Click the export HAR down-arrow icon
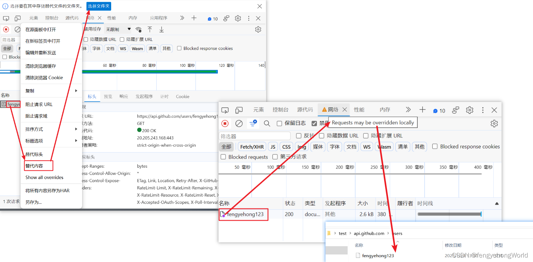Image resolution: width=533 pixels, height=262 pixels. (x=162, y=30)
